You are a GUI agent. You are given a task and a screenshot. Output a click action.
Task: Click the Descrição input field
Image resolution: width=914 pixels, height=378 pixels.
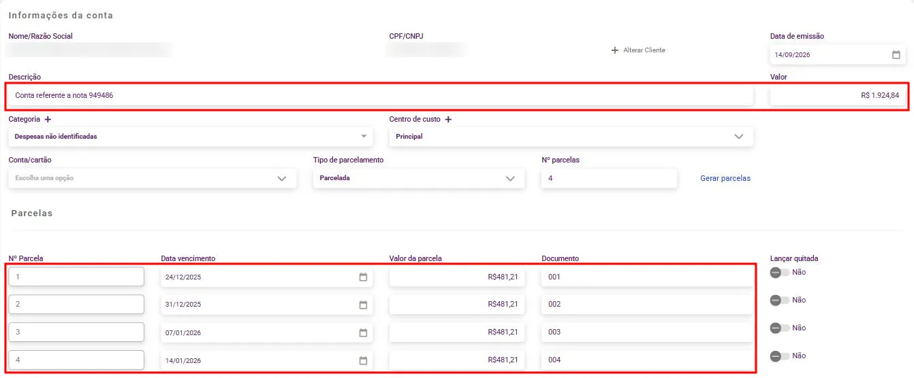(x=381, y=96)
